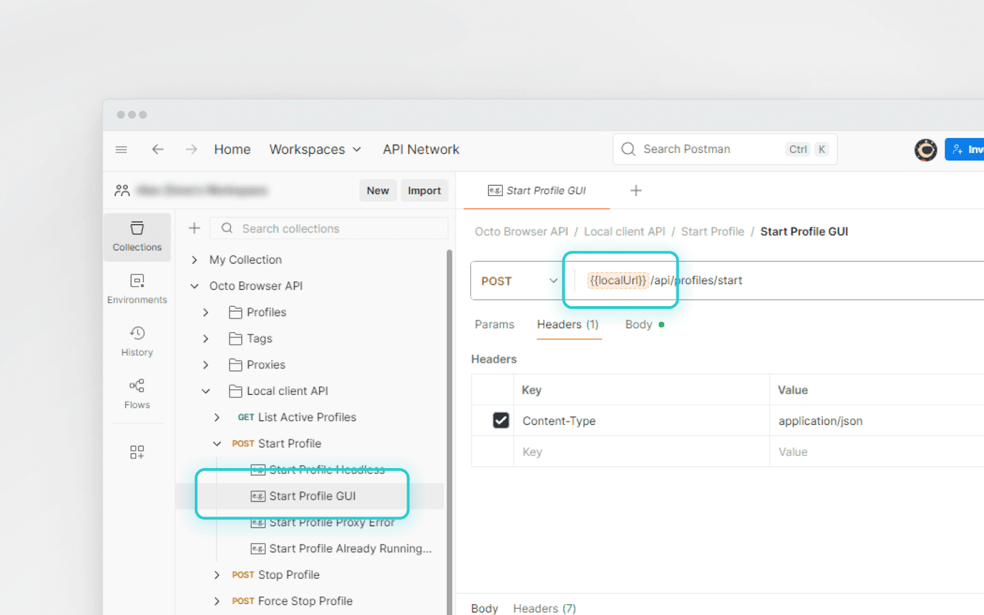The width and height of the screenshot is (984, 615).
Task: Open Start Profile breadcrumb link
Action: [x=713, y=232]
